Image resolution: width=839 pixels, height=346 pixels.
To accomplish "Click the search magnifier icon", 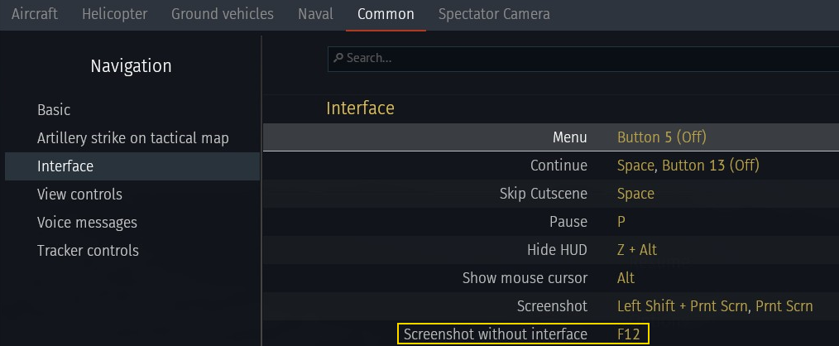I will point(338,58).
